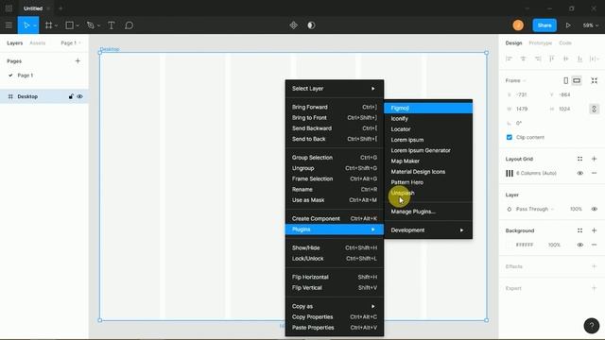This screenshot has height=340, width=605.
Task: Open the user avatar profile
Action: pos(518,25)
